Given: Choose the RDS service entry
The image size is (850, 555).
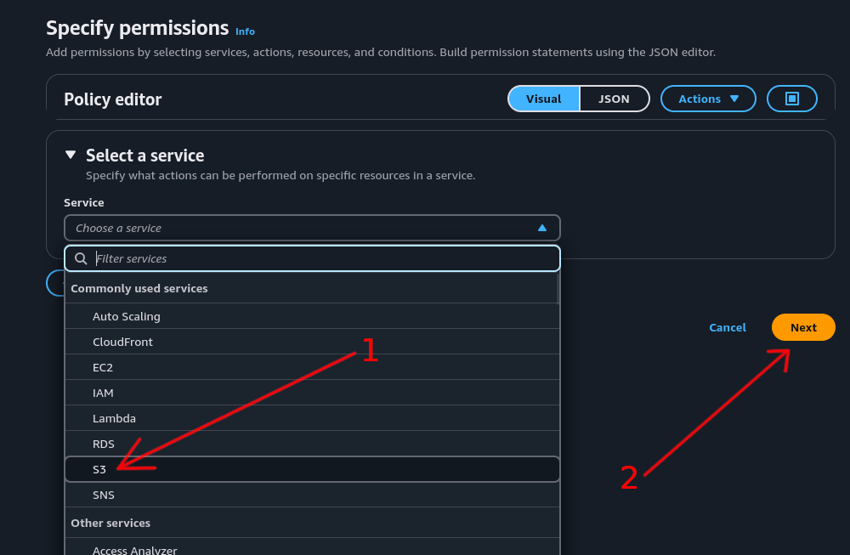Looking at the screenshot, I should 104,444.
